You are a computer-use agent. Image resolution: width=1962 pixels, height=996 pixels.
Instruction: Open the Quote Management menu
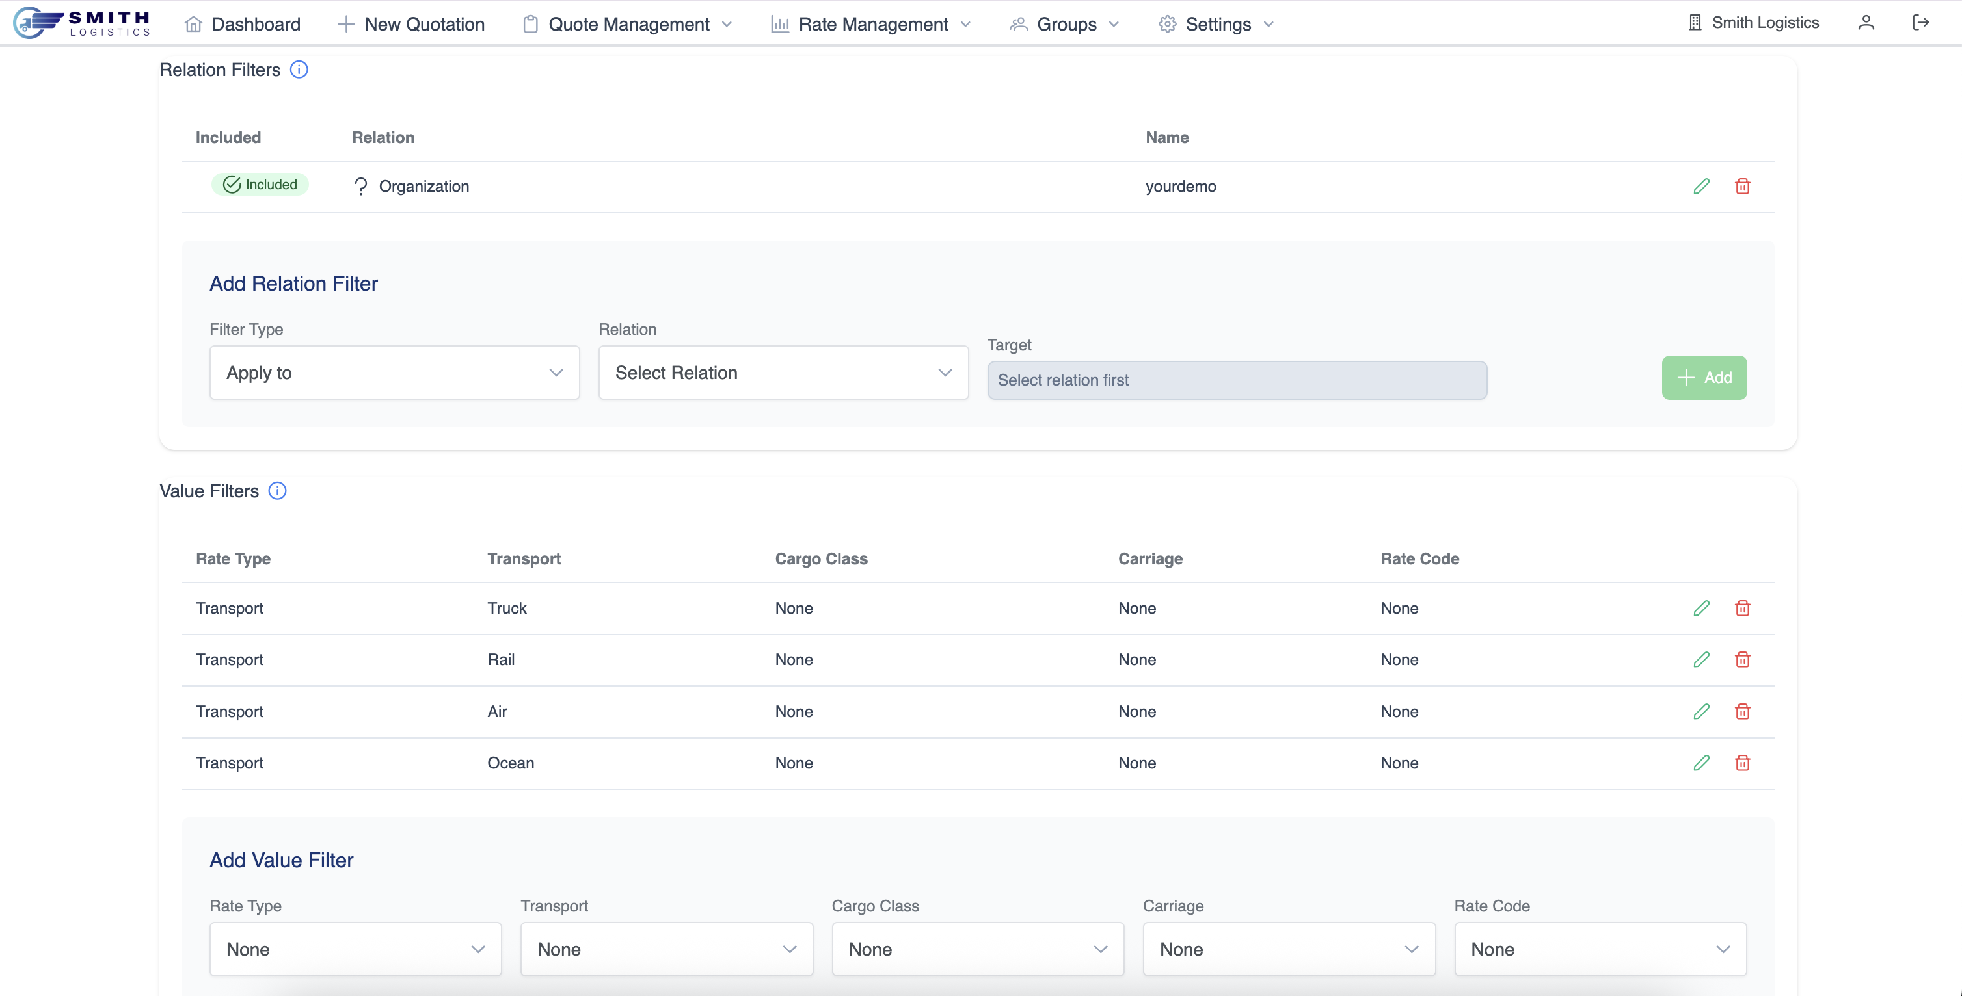(x=628, y=24)
